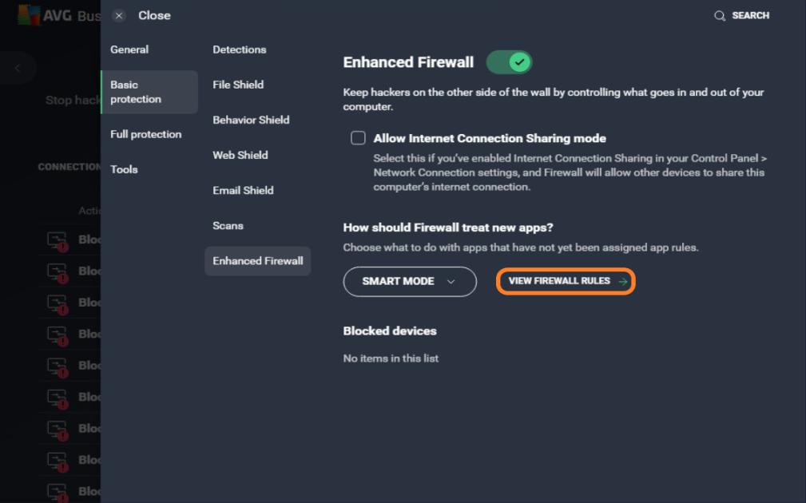Open the Tools section

pyautogui.click(x=124, y=169)
